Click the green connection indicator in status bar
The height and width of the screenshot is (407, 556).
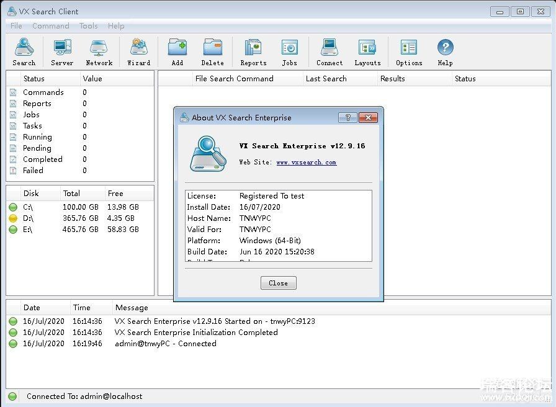click(12, 396)
